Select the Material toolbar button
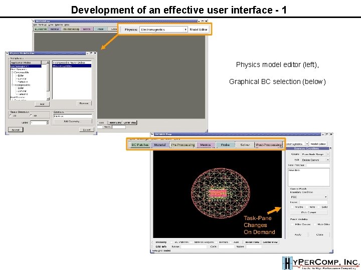Image resolution: width=361 pixels, height=270 pixels. pyautogui.click(x=160, y=145)
